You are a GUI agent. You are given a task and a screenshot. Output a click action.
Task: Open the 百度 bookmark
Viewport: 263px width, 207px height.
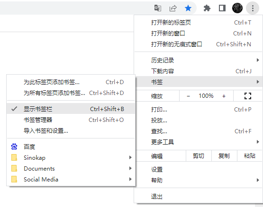[x=71, y=147]
